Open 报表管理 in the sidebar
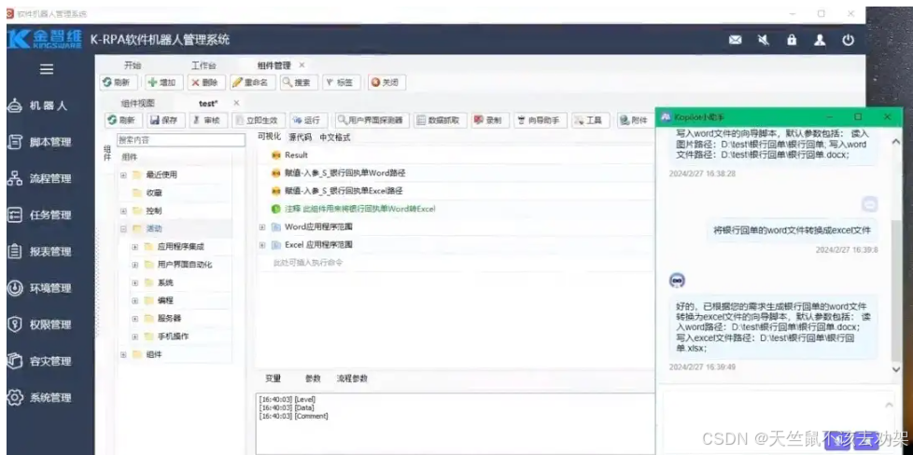The height and width of the screenshot is (455, 913). (x=39, y=252)
